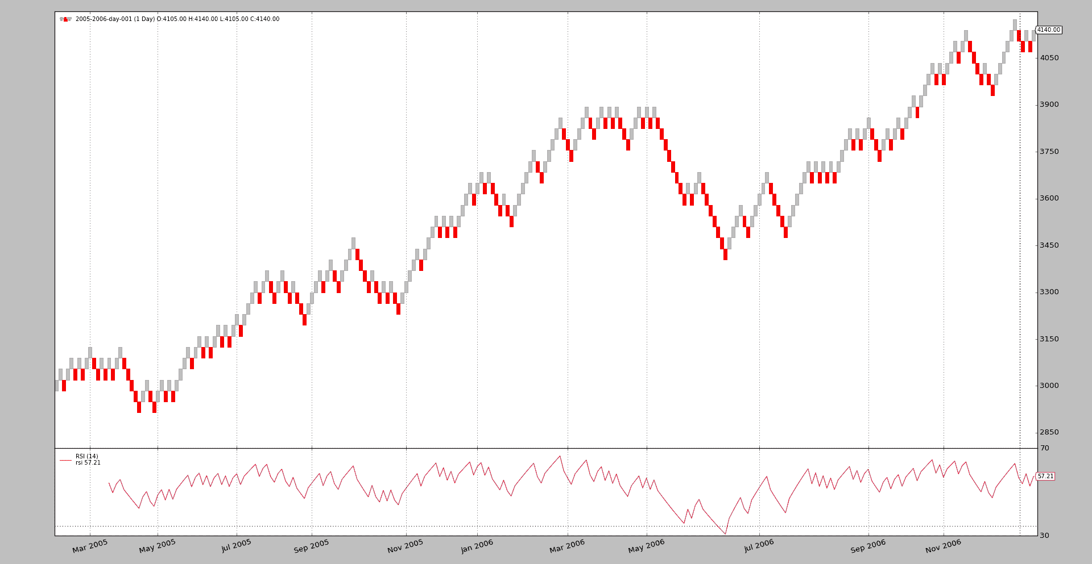Click the RSI 30 lower level label

tap(1045, 536)
